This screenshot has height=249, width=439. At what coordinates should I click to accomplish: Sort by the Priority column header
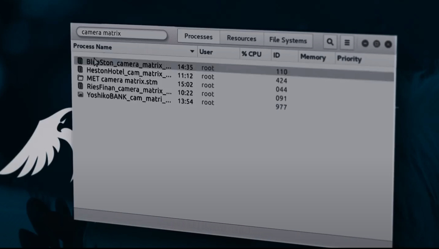[349, 59]
